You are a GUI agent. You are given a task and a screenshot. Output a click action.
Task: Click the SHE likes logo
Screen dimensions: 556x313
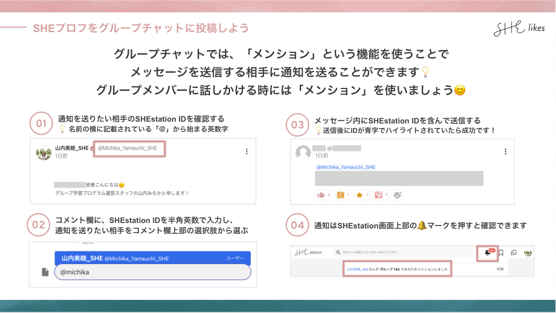point(520,28)
